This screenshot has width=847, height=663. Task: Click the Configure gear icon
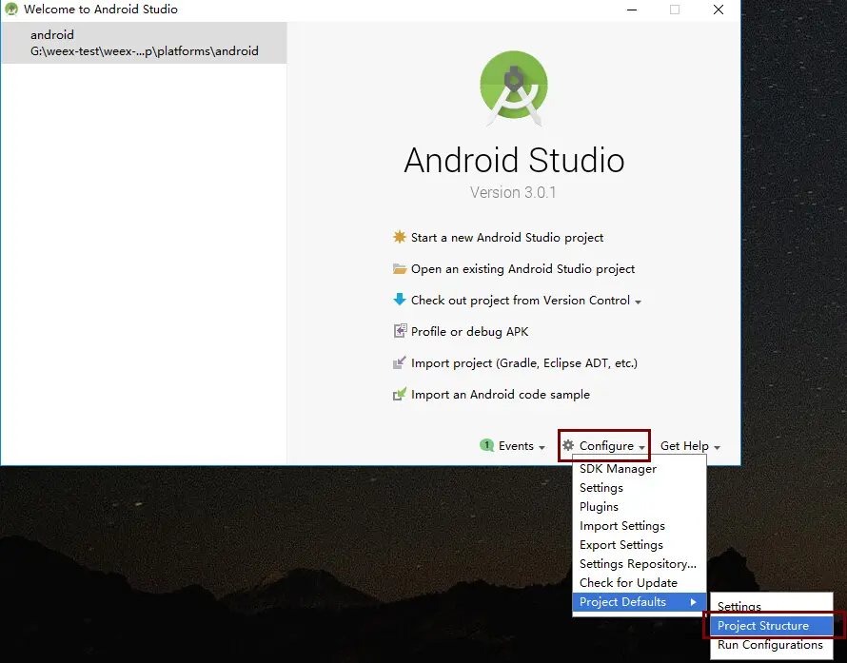(568, 445)
